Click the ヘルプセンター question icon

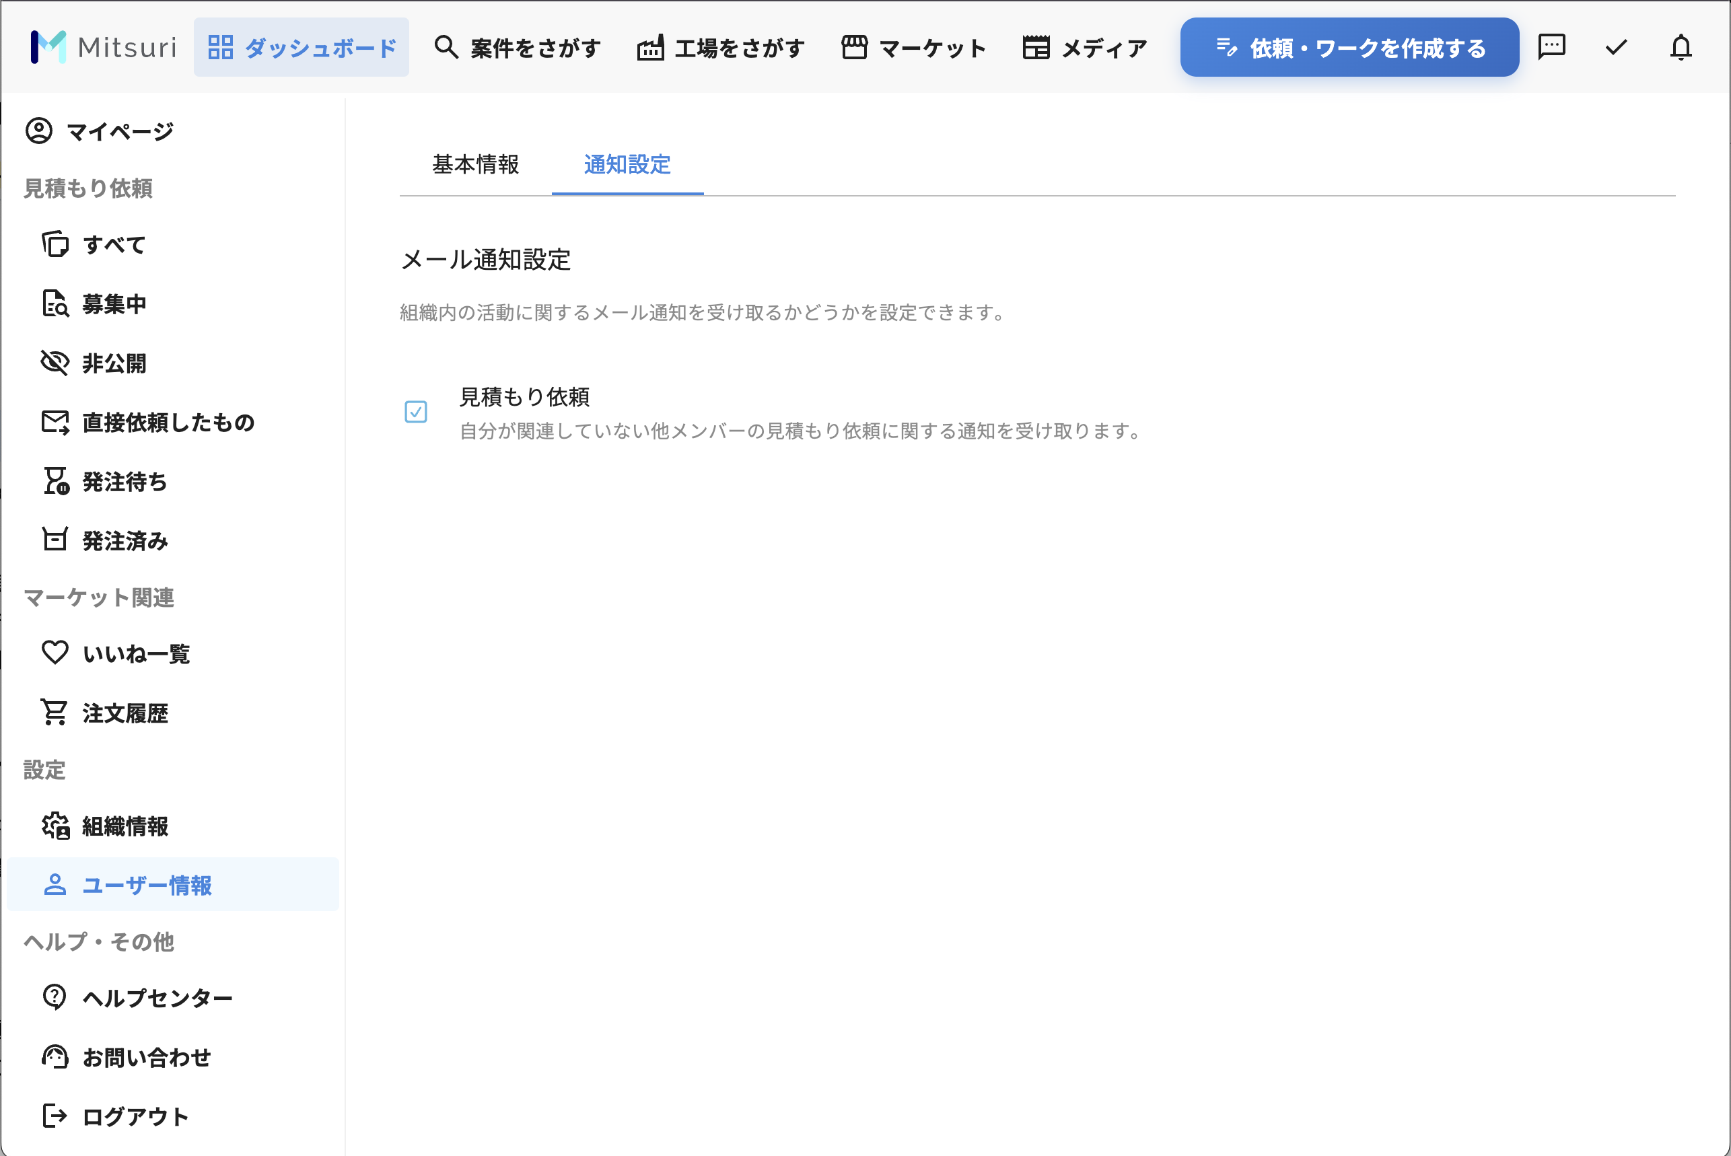click(x=55, y=997)
